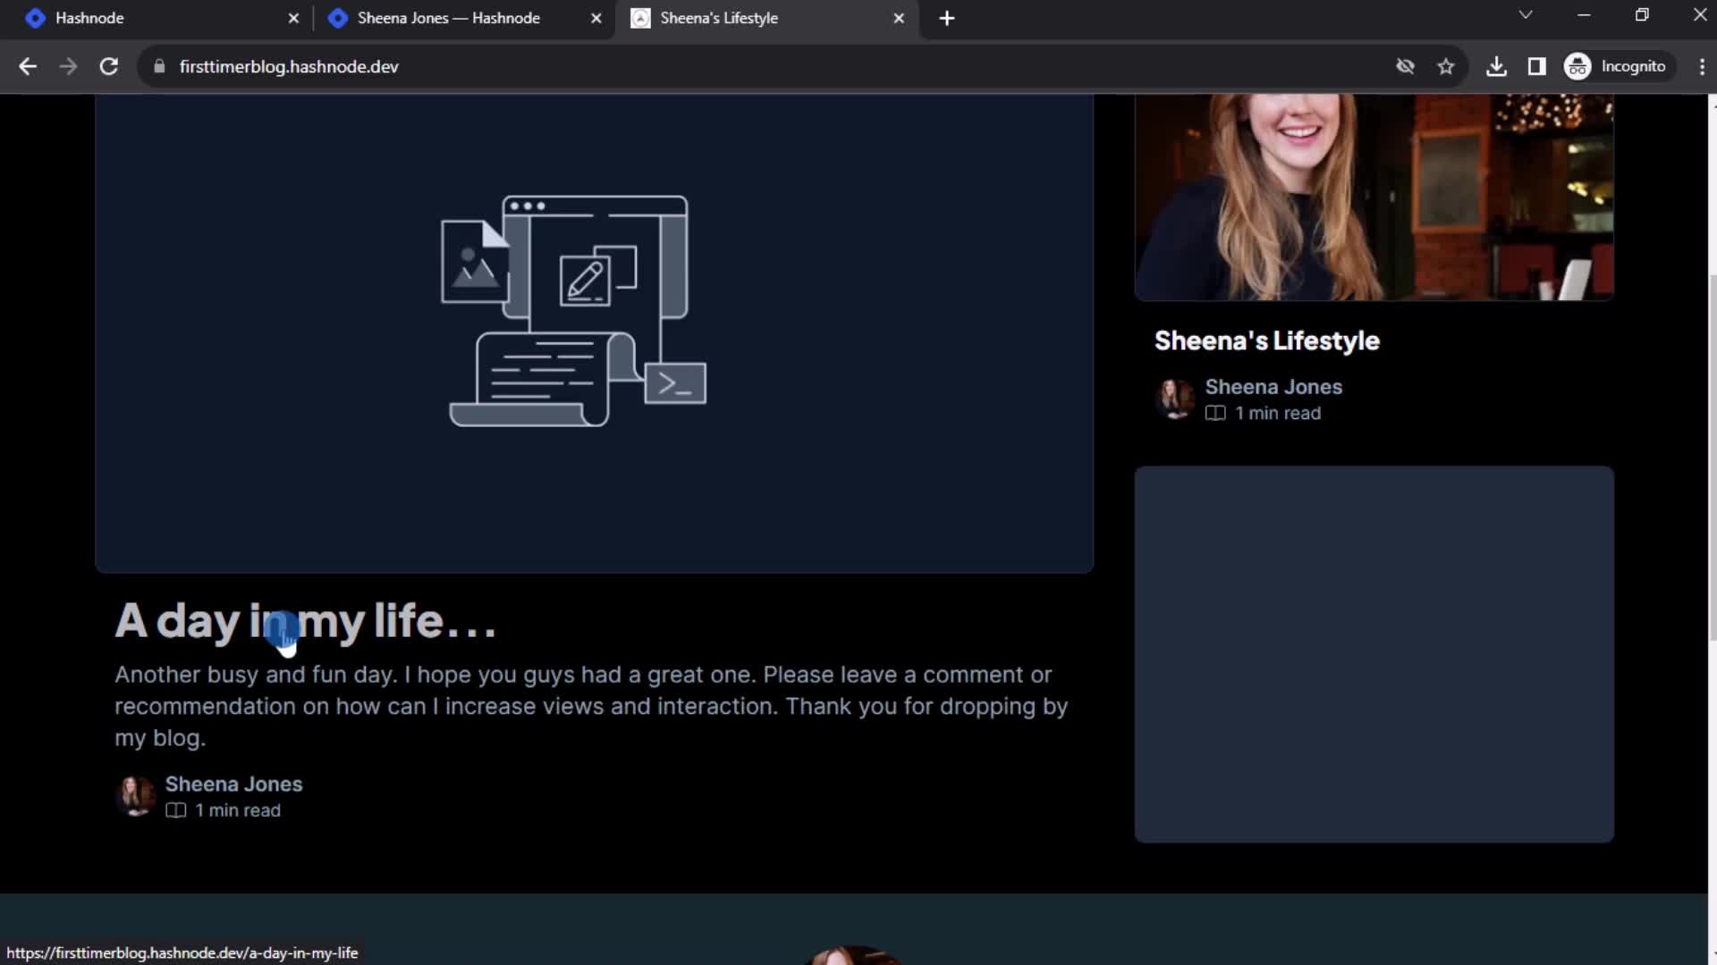Screen dimensions: 1717x965
Task: Open the Incognito profile indicator
Action: point(1618,67)
